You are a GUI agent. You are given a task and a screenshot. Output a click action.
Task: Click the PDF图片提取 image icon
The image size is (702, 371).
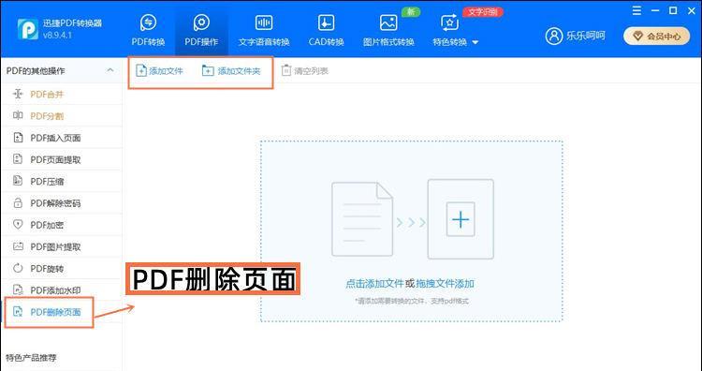tap(18, 246)
